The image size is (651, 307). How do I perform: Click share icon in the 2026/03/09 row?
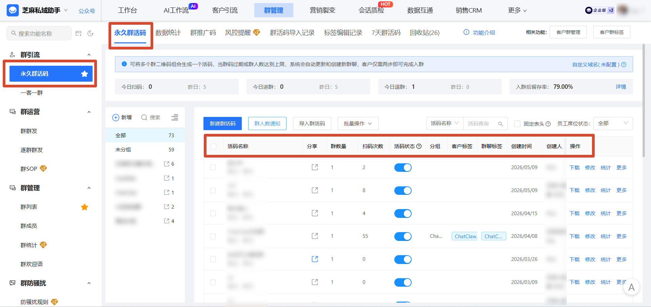click(x=315, y=282)
